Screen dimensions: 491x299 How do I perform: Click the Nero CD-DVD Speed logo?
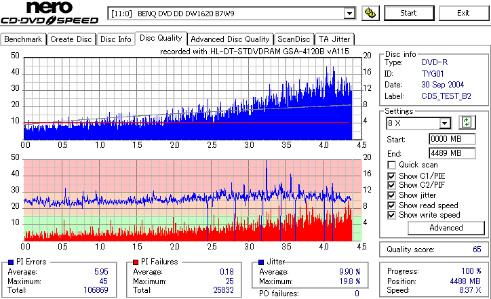50,13
